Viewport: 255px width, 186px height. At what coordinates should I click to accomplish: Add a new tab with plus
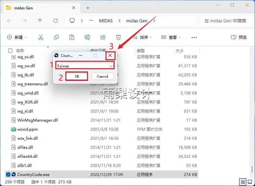coord(88,8)
